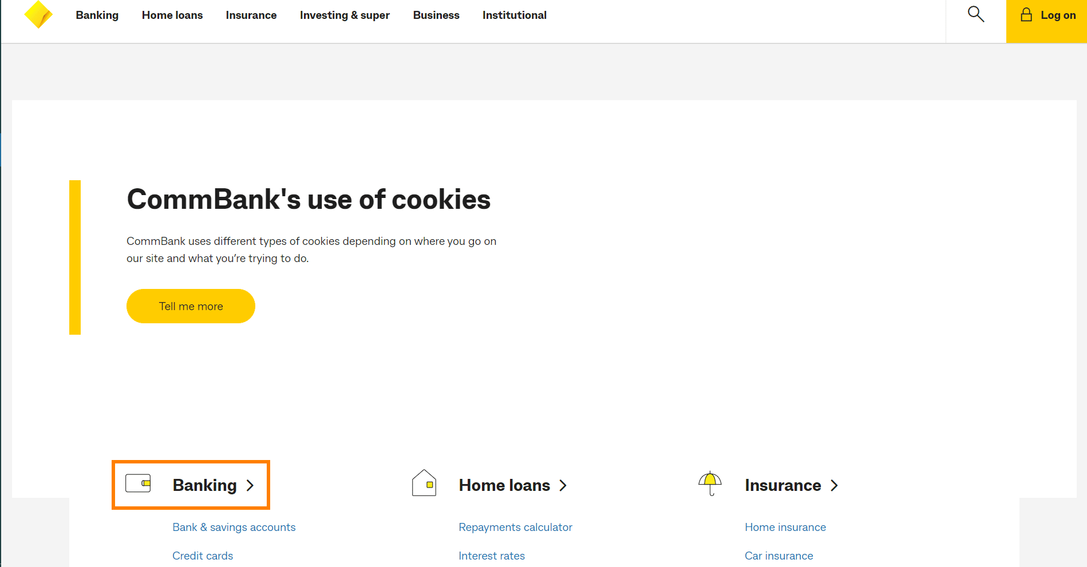
Task: Click the Tell me more button
Action: [x=191, y=306]
